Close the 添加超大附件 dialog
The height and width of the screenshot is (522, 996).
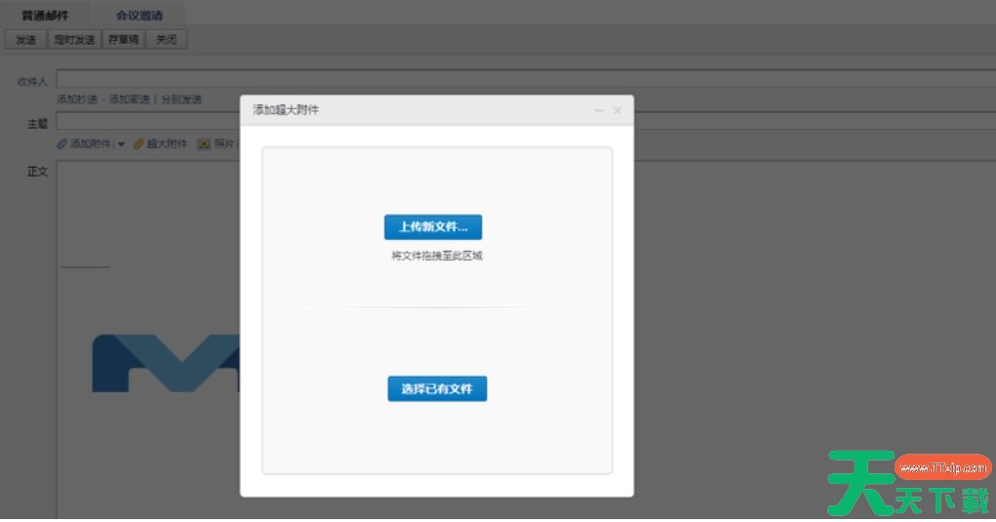618,110
